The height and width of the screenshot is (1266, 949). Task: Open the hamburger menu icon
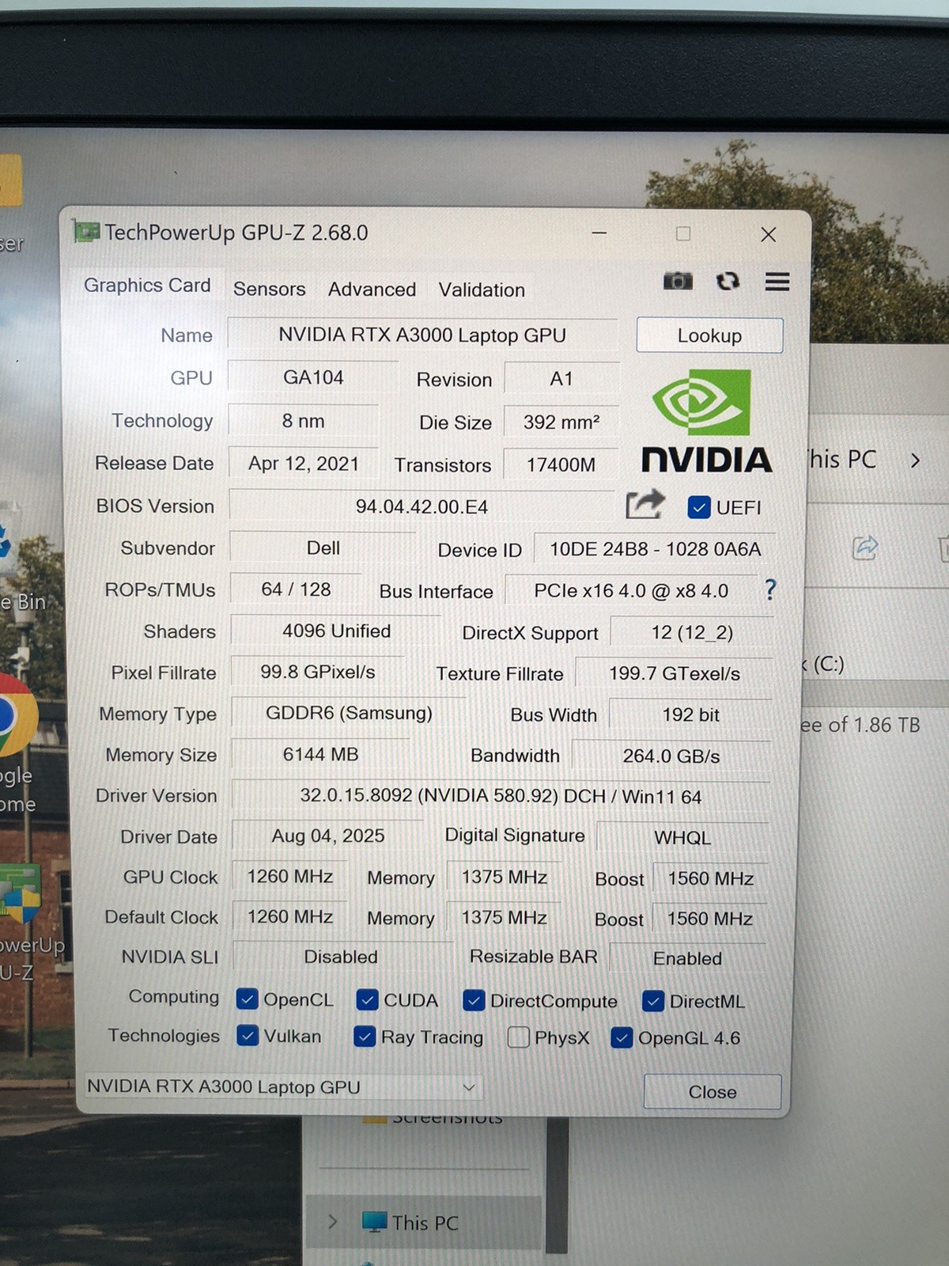(x=777, y=282)
